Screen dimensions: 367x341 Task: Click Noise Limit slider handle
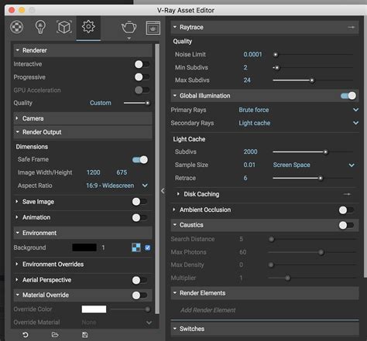pyautogui.click(x=276, y=55)
